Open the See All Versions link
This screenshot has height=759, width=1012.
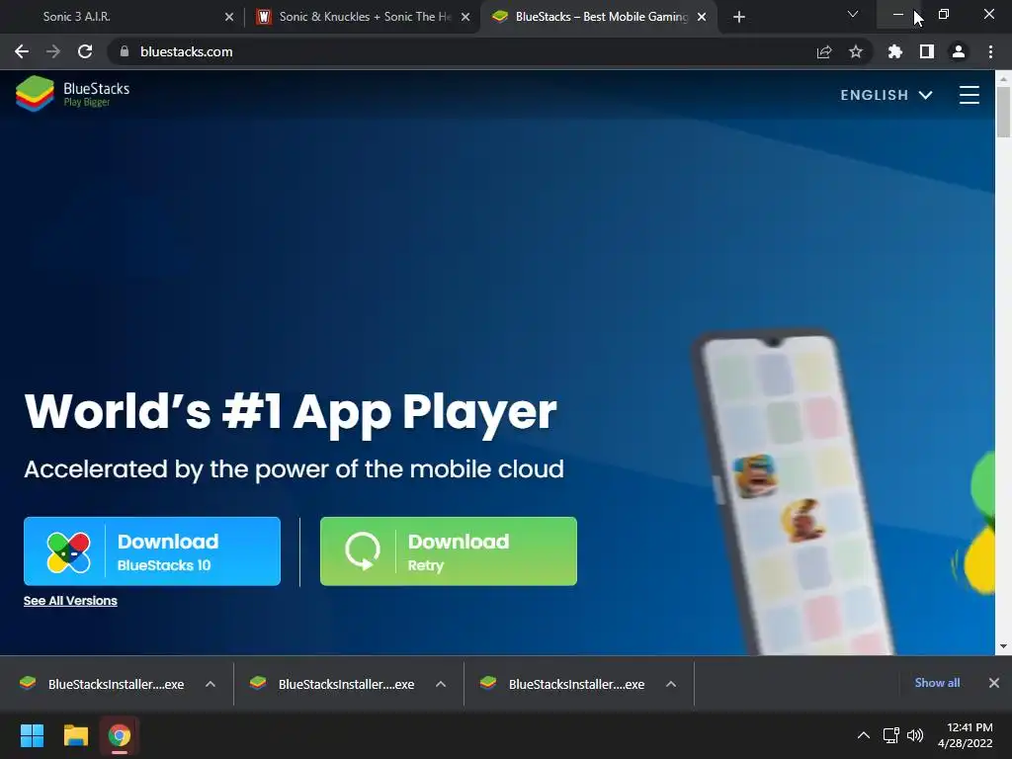click(70, 601)
